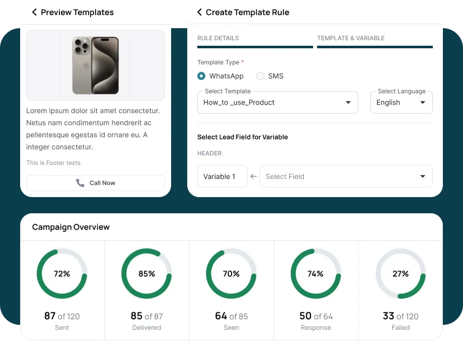Click the Failed 27% donut chart
Image resolution: width=463 pixels, height=353 pixels.
point(401,274)
